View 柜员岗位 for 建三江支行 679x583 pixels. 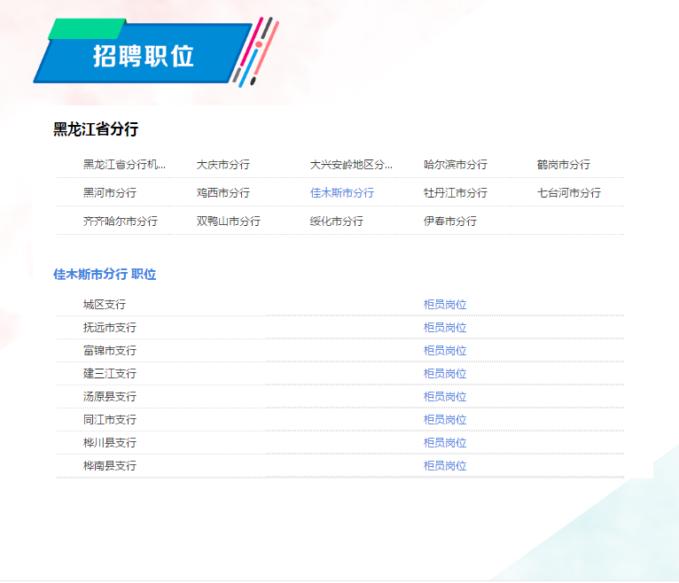click(445, 374)
